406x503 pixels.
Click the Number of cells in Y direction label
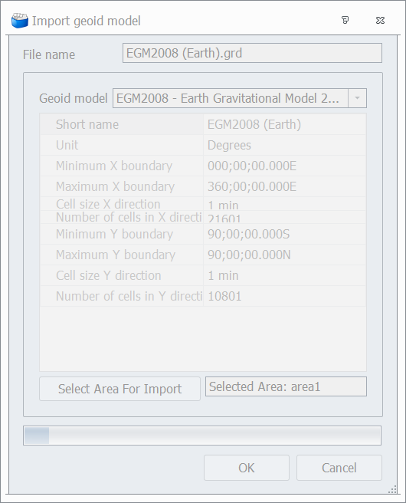(129, 296)
